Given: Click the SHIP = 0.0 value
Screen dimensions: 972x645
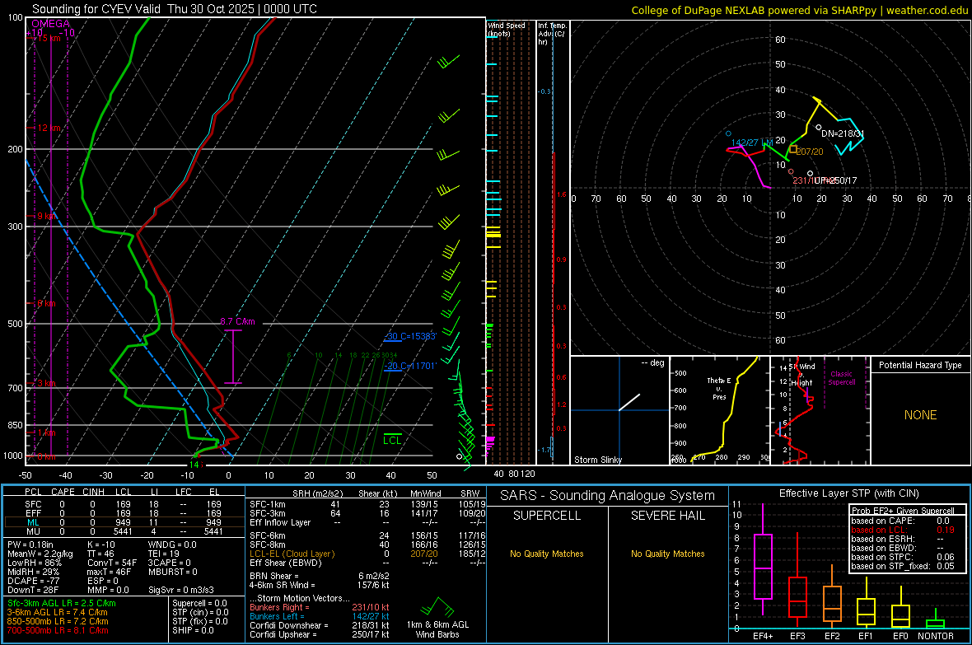Looking at the screenshot, I should [x=193, y=630].
